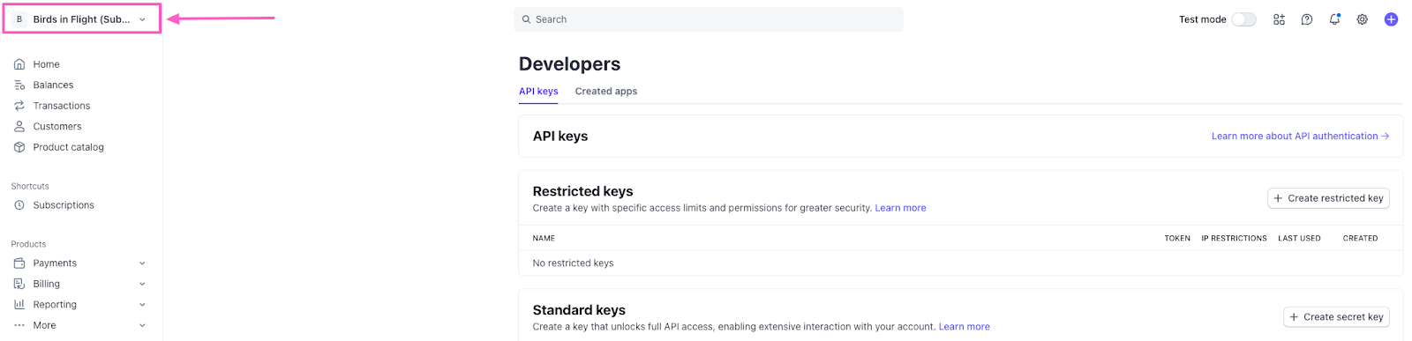Open the settings gear icon
This screenshot has height=341, width=1412.
tap(1363, 19)
